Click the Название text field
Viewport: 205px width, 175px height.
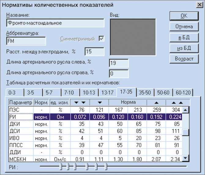pos(55,23)
